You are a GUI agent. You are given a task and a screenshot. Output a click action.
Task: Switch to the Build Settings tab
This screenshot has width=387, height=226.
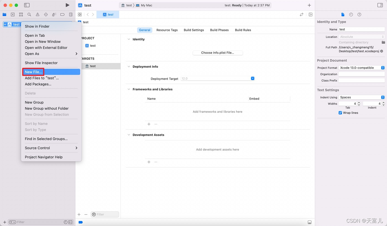[x=194, y=30]
